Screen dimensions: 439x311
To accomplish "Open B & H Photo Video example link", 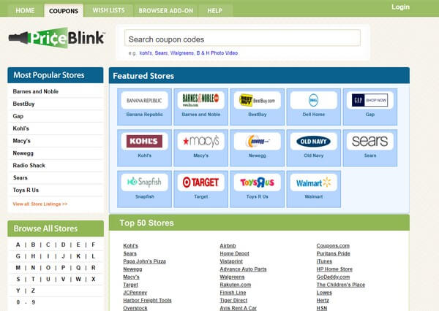I will click(217, 53).
